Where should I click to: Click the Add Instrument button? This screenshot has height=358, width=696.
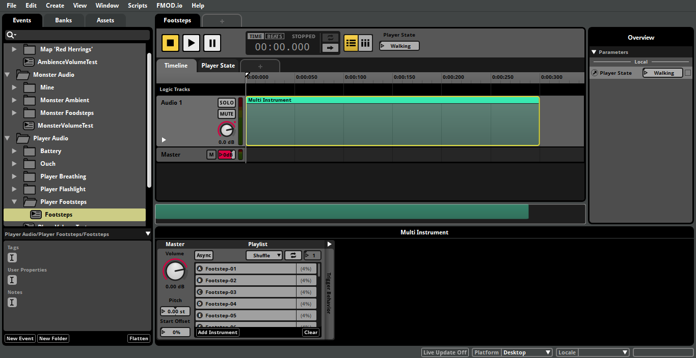218,333
